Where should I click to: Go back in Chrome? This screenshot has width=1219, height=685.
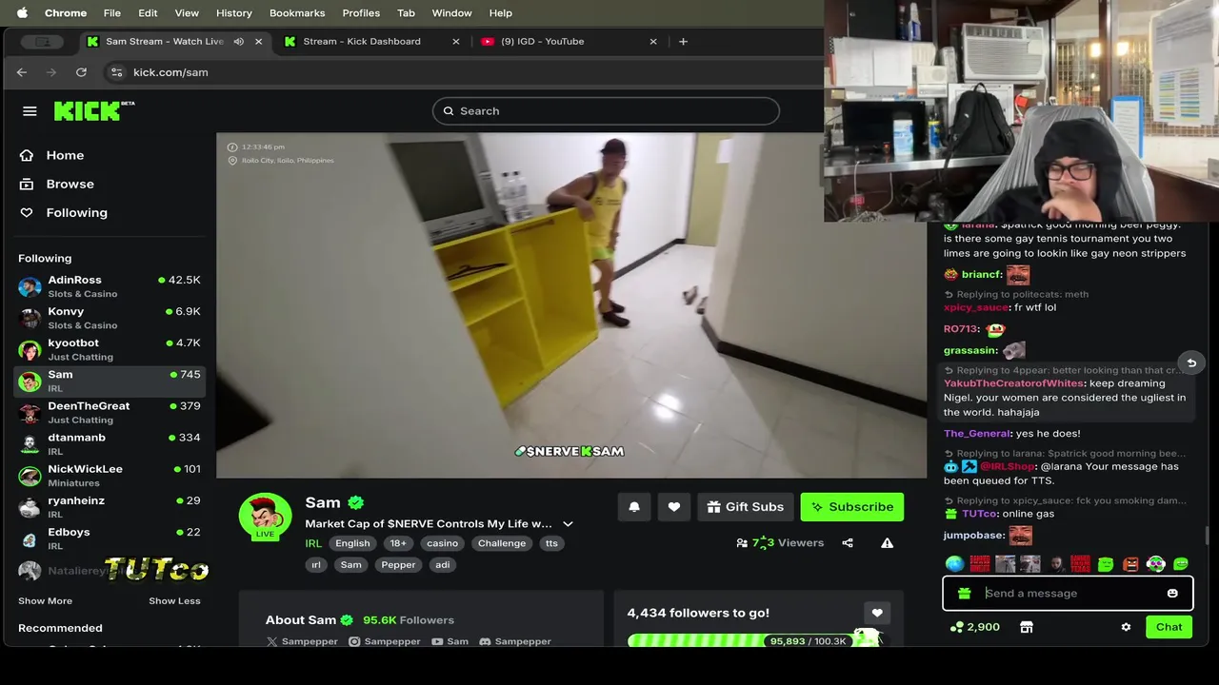pyautogui.click(x=22, y=72)
